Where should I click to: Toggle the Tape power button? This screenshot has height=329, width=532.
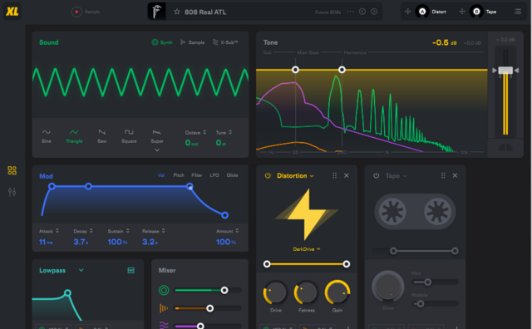coord(376,175)
